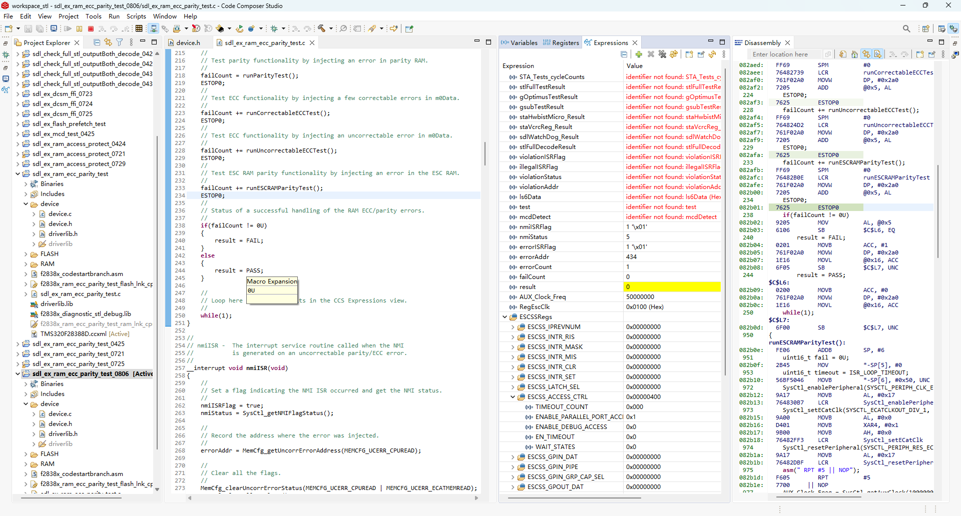
Task: Click the editor horizontal scrollbar
Action: click(x=333, y=497)
